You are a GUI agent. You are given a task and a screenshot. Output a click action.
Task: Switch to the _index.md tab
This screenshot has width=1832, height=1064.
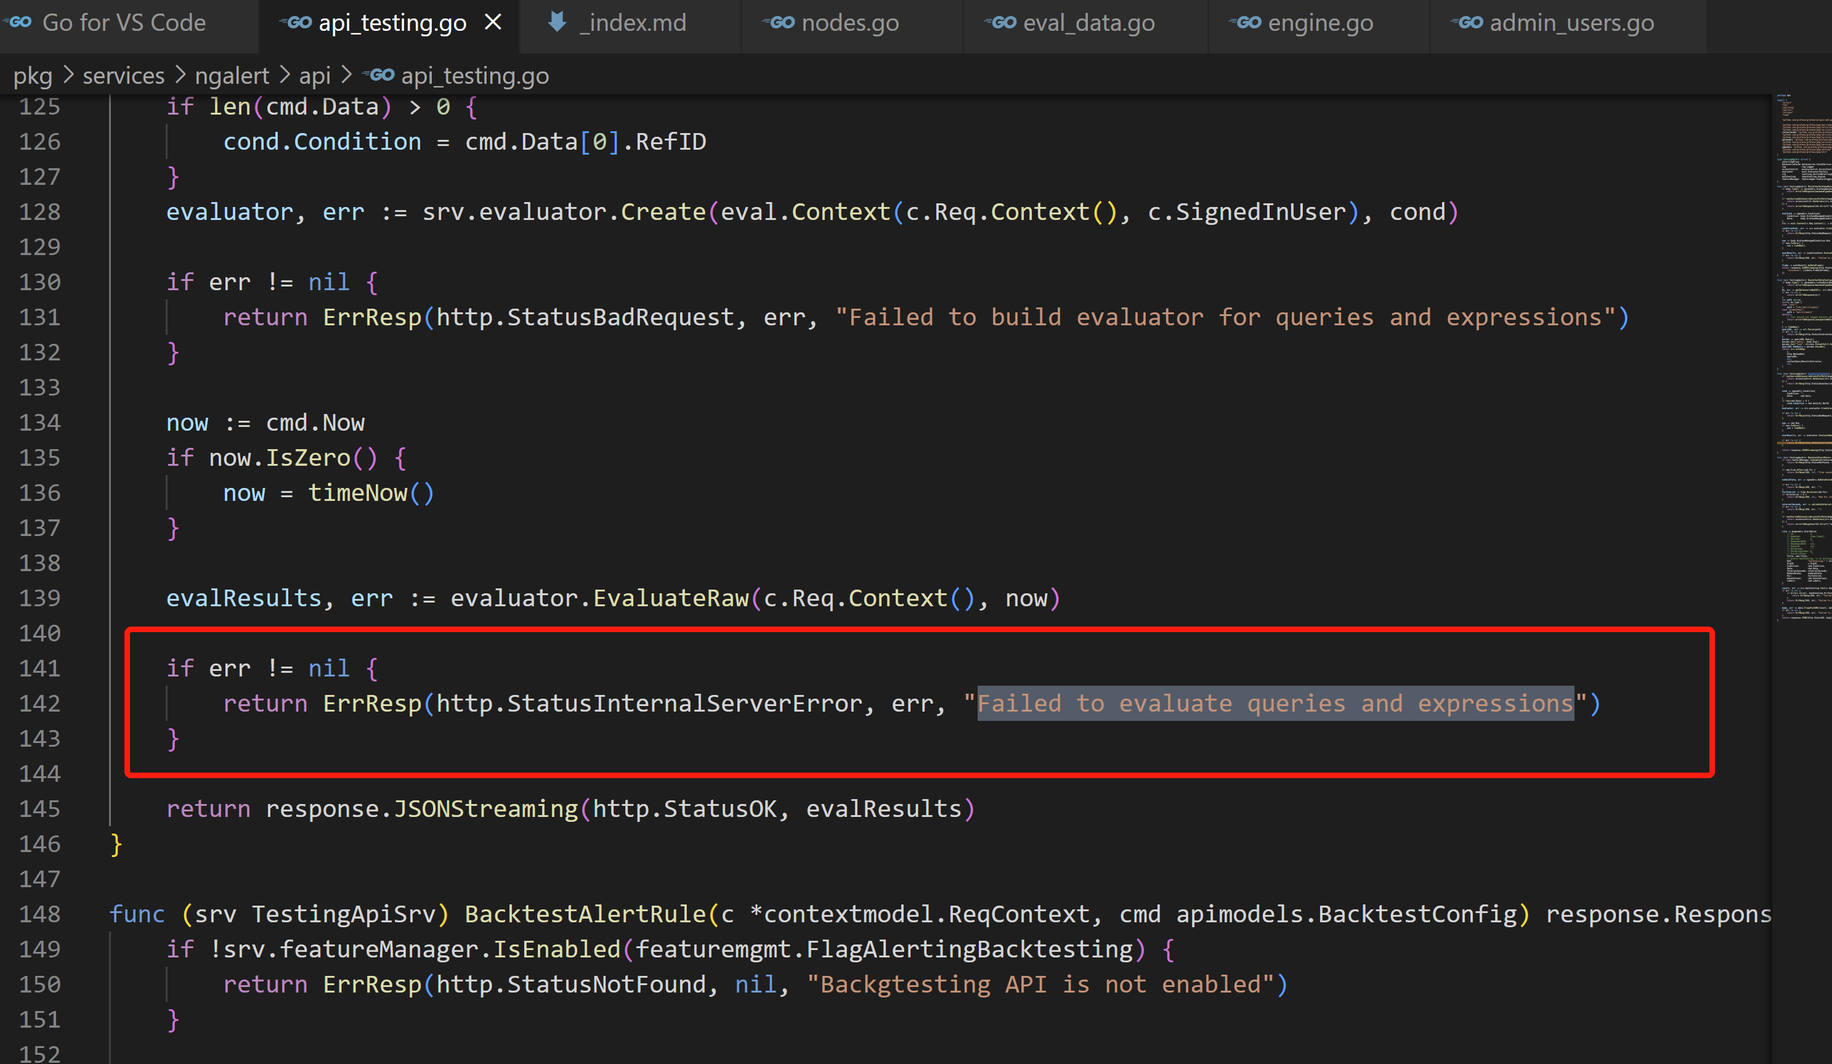[633, 23]
